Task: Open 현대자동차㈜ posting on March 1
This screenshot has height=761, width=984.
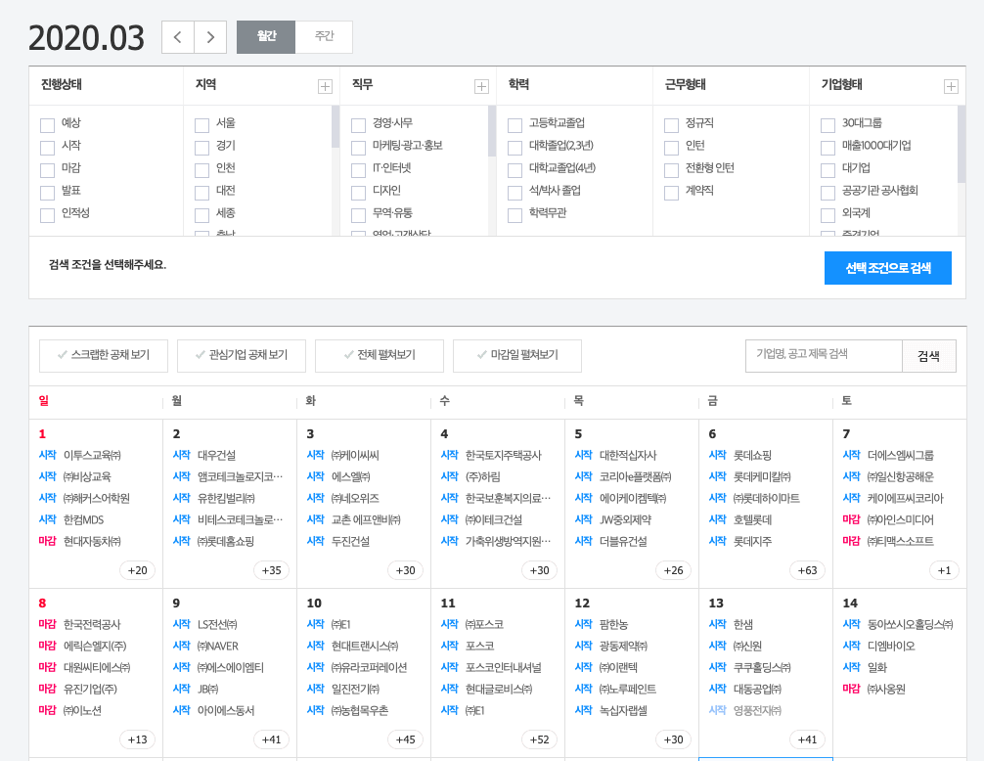Action: 92,541
